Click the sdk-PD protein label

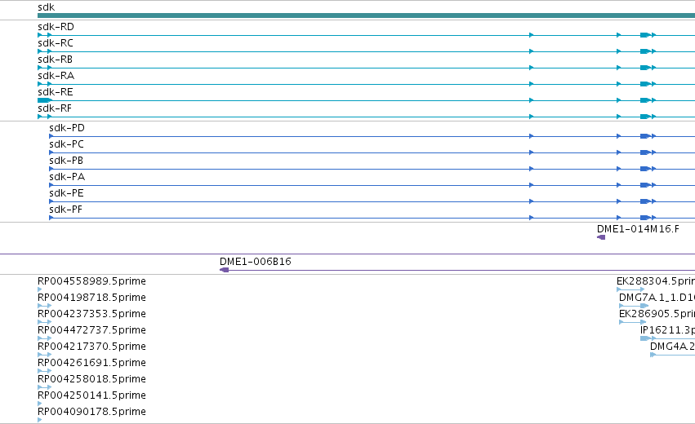(x=67, y=128)
